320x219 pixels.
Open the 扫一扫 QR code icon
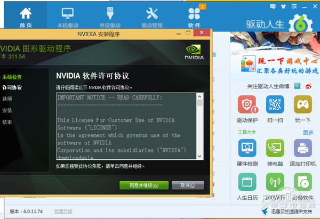tap(275, 104)
